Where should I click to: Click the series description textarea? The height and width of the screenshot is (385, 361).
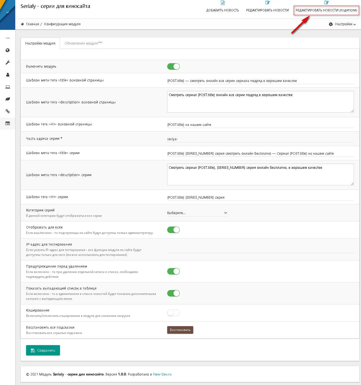click(x=260, y=174)
